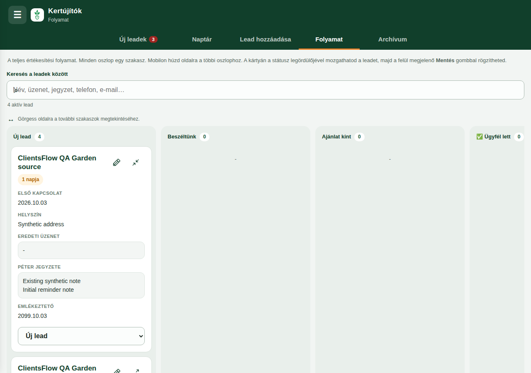Go to Lead hozzáadása tab

[x=265, y=39]
